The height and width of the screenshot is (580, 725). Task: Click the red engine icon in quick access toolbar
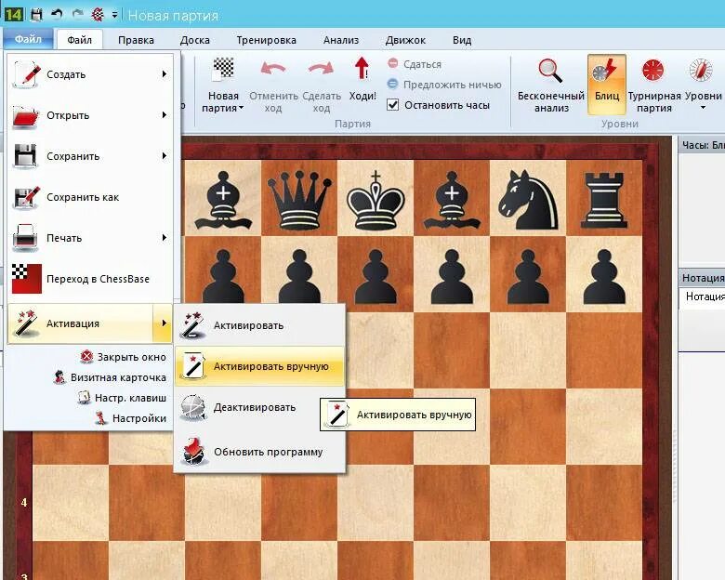pyautogui.click(x=98, y=14)
